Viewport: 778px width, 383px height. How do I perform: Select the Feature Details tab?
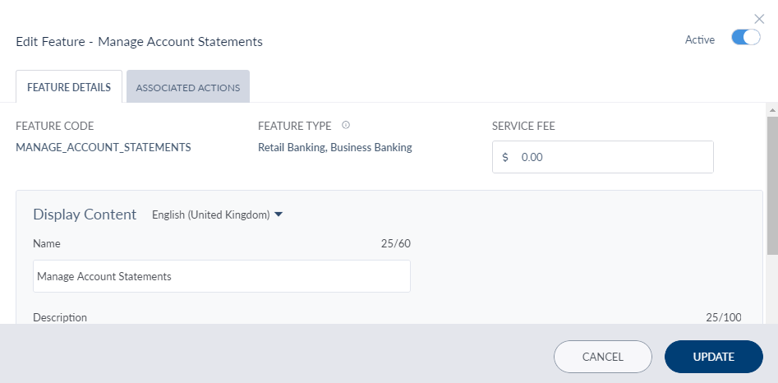pos(69,87)
